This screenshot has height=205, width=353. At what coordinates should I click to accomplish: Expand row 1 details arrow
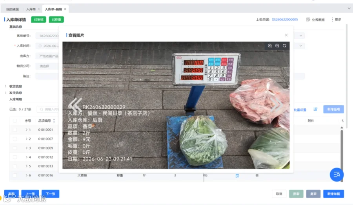[26, 130]
